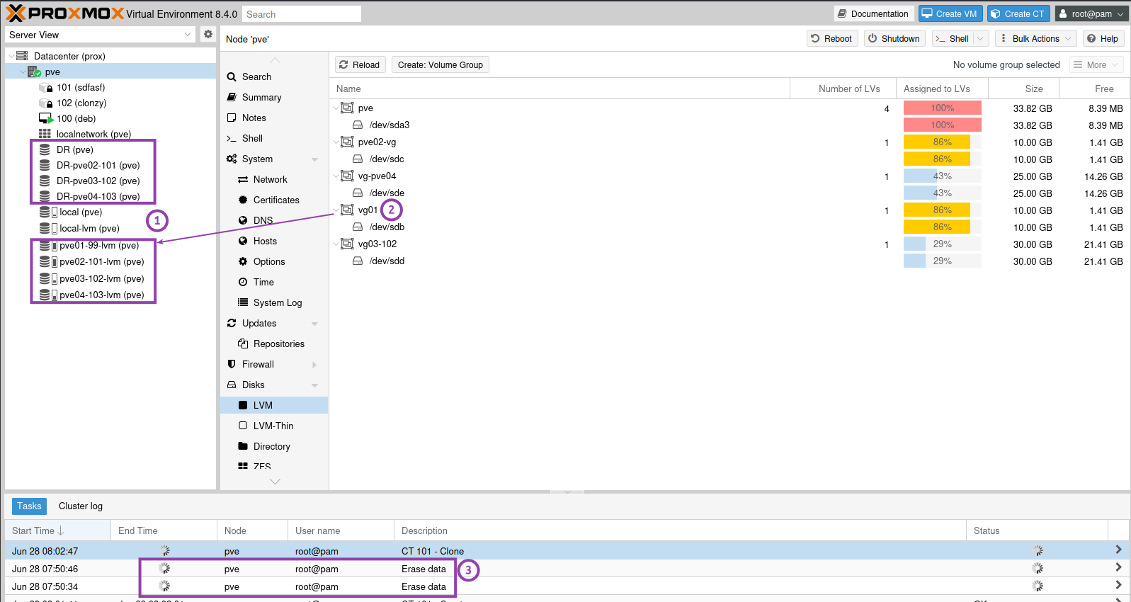The image size is (1131, 602).
Task: Select DR-pve02-101 (pve) storage
Action: coord(98,165)
